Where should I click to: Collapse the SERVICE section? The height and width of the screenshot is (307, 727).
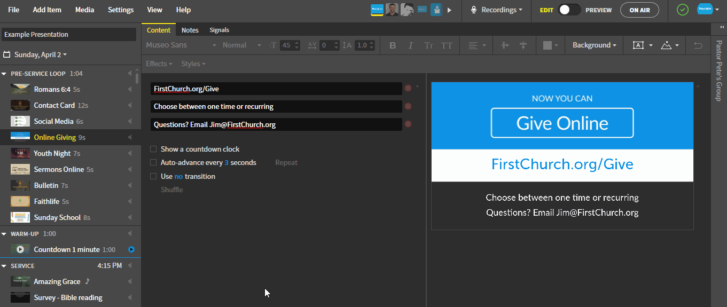point(4,266)
